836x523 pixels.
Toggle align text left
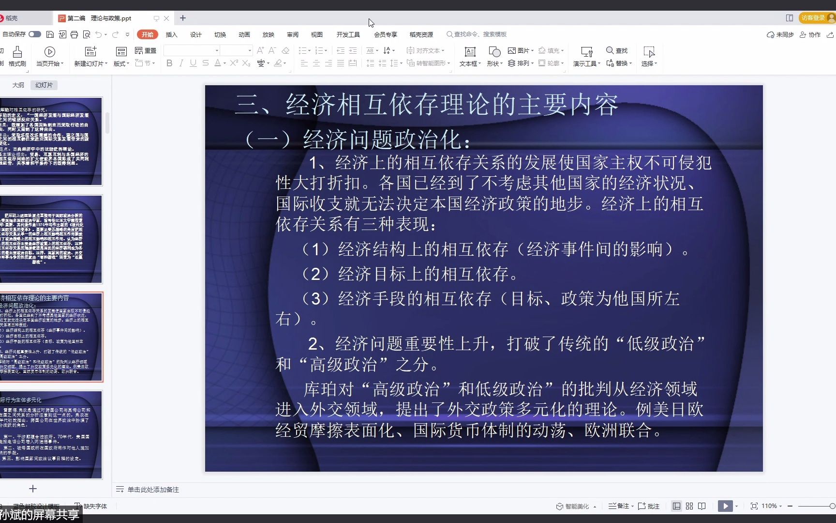(304, 63)
